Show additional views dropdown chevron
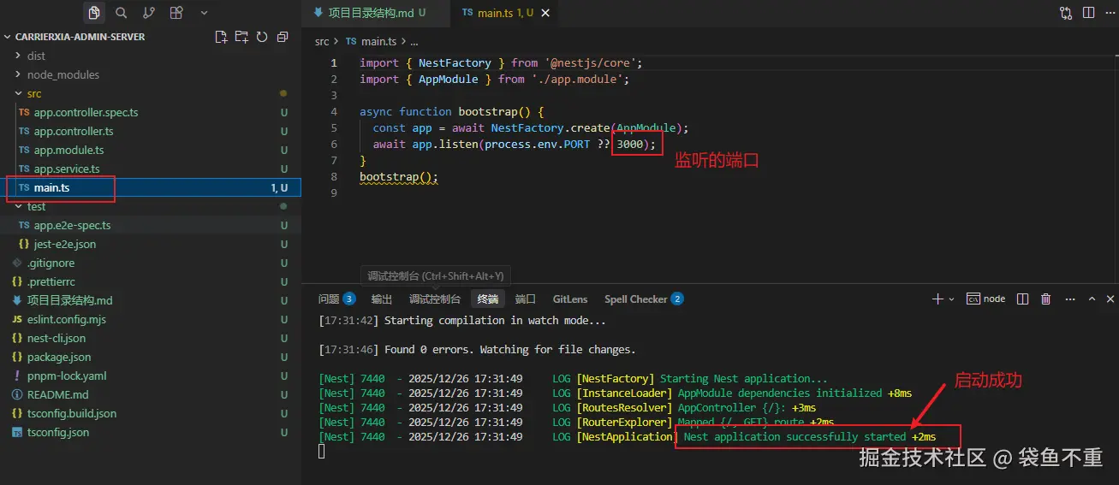The image size is (1119, 485). pos(204,13)
